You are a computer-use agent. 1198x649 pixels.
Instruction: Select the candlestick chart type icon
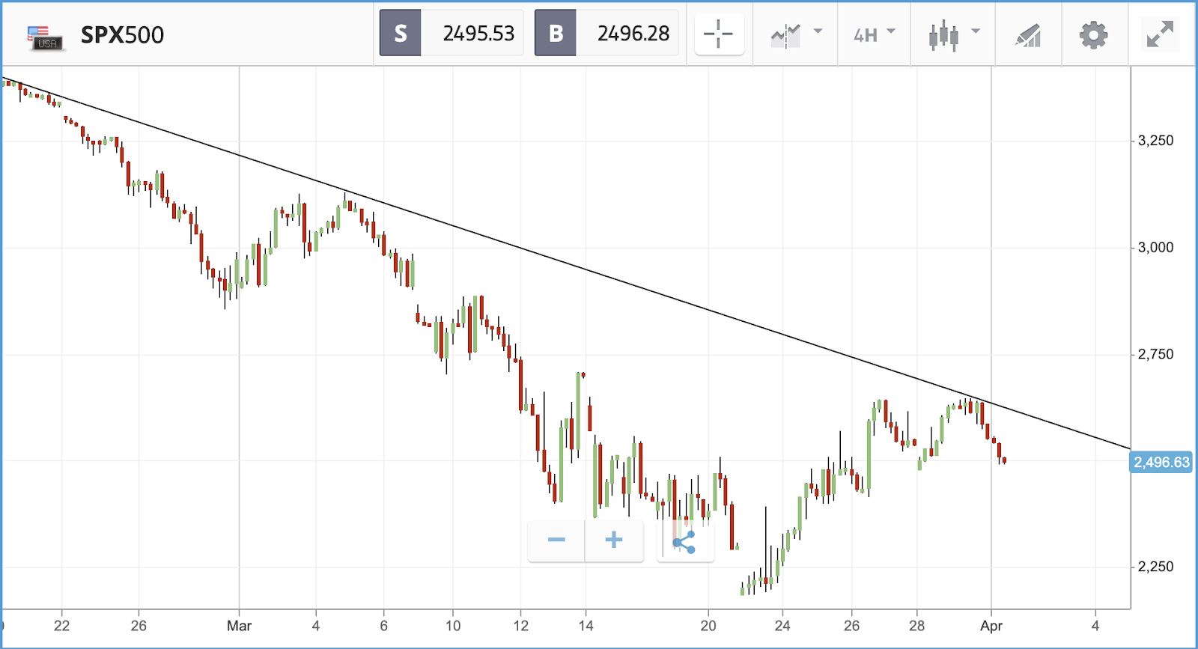tap(943, 35)
